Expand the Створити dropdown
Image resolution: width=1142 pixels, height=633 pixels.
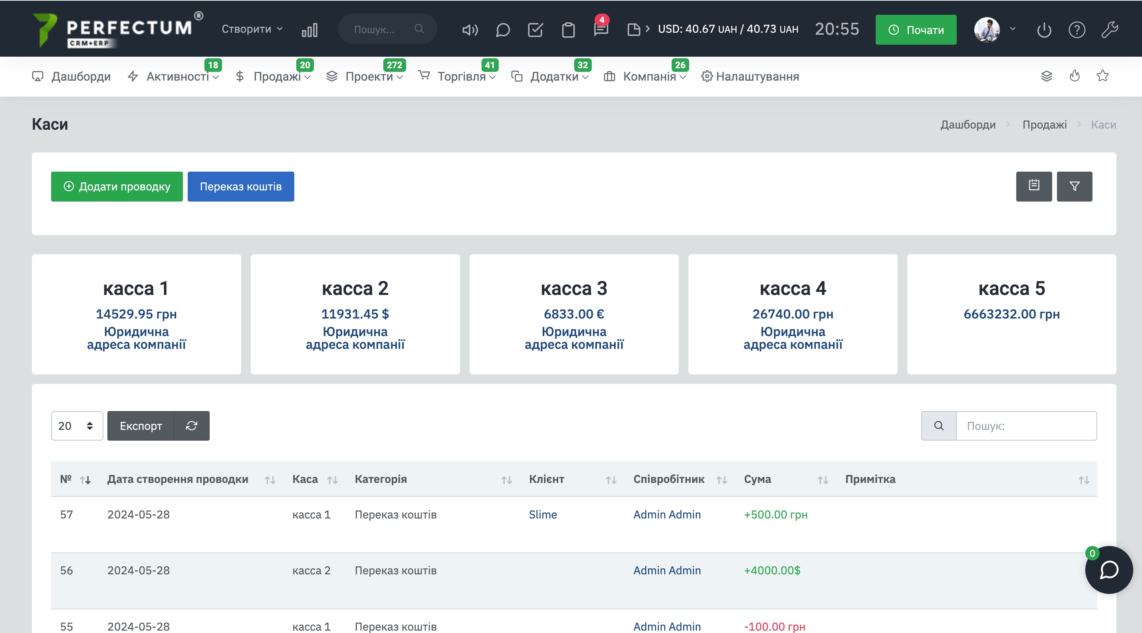(252, 29)
